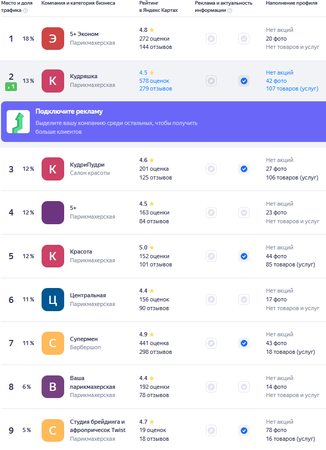The image size is (326, 450).
Task: Click the advertising icon in Центральная row
Action: click(211, 300)
